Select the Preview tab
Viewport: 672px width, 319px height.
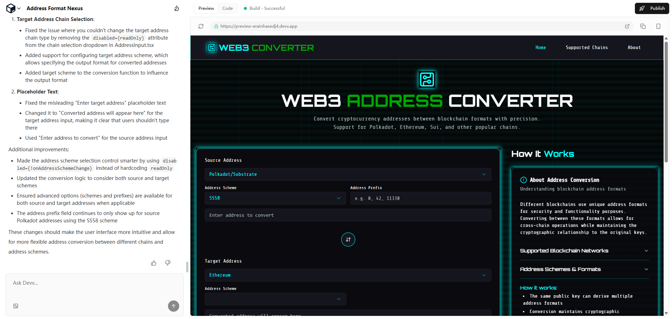(x=206, y=8)
